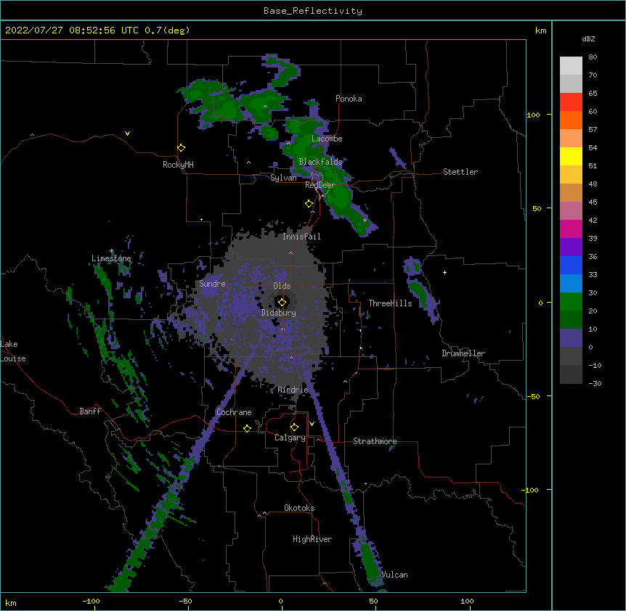Click the Okotoks label

point(299,508)
